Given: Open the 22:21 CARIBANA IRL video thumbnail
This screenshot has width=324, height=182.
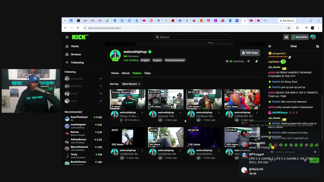Looking at the screenshot, I should point(242,99).
